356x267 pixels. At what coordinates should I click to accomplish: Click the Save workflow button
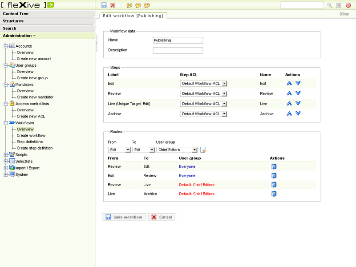pyautogui.click(x=124, y=217)
